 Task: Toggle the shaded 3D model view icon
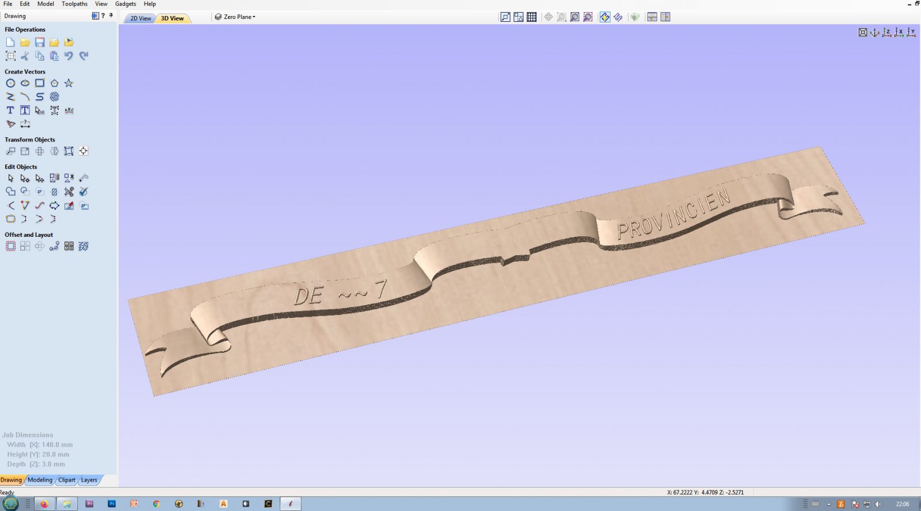[634, 17]
